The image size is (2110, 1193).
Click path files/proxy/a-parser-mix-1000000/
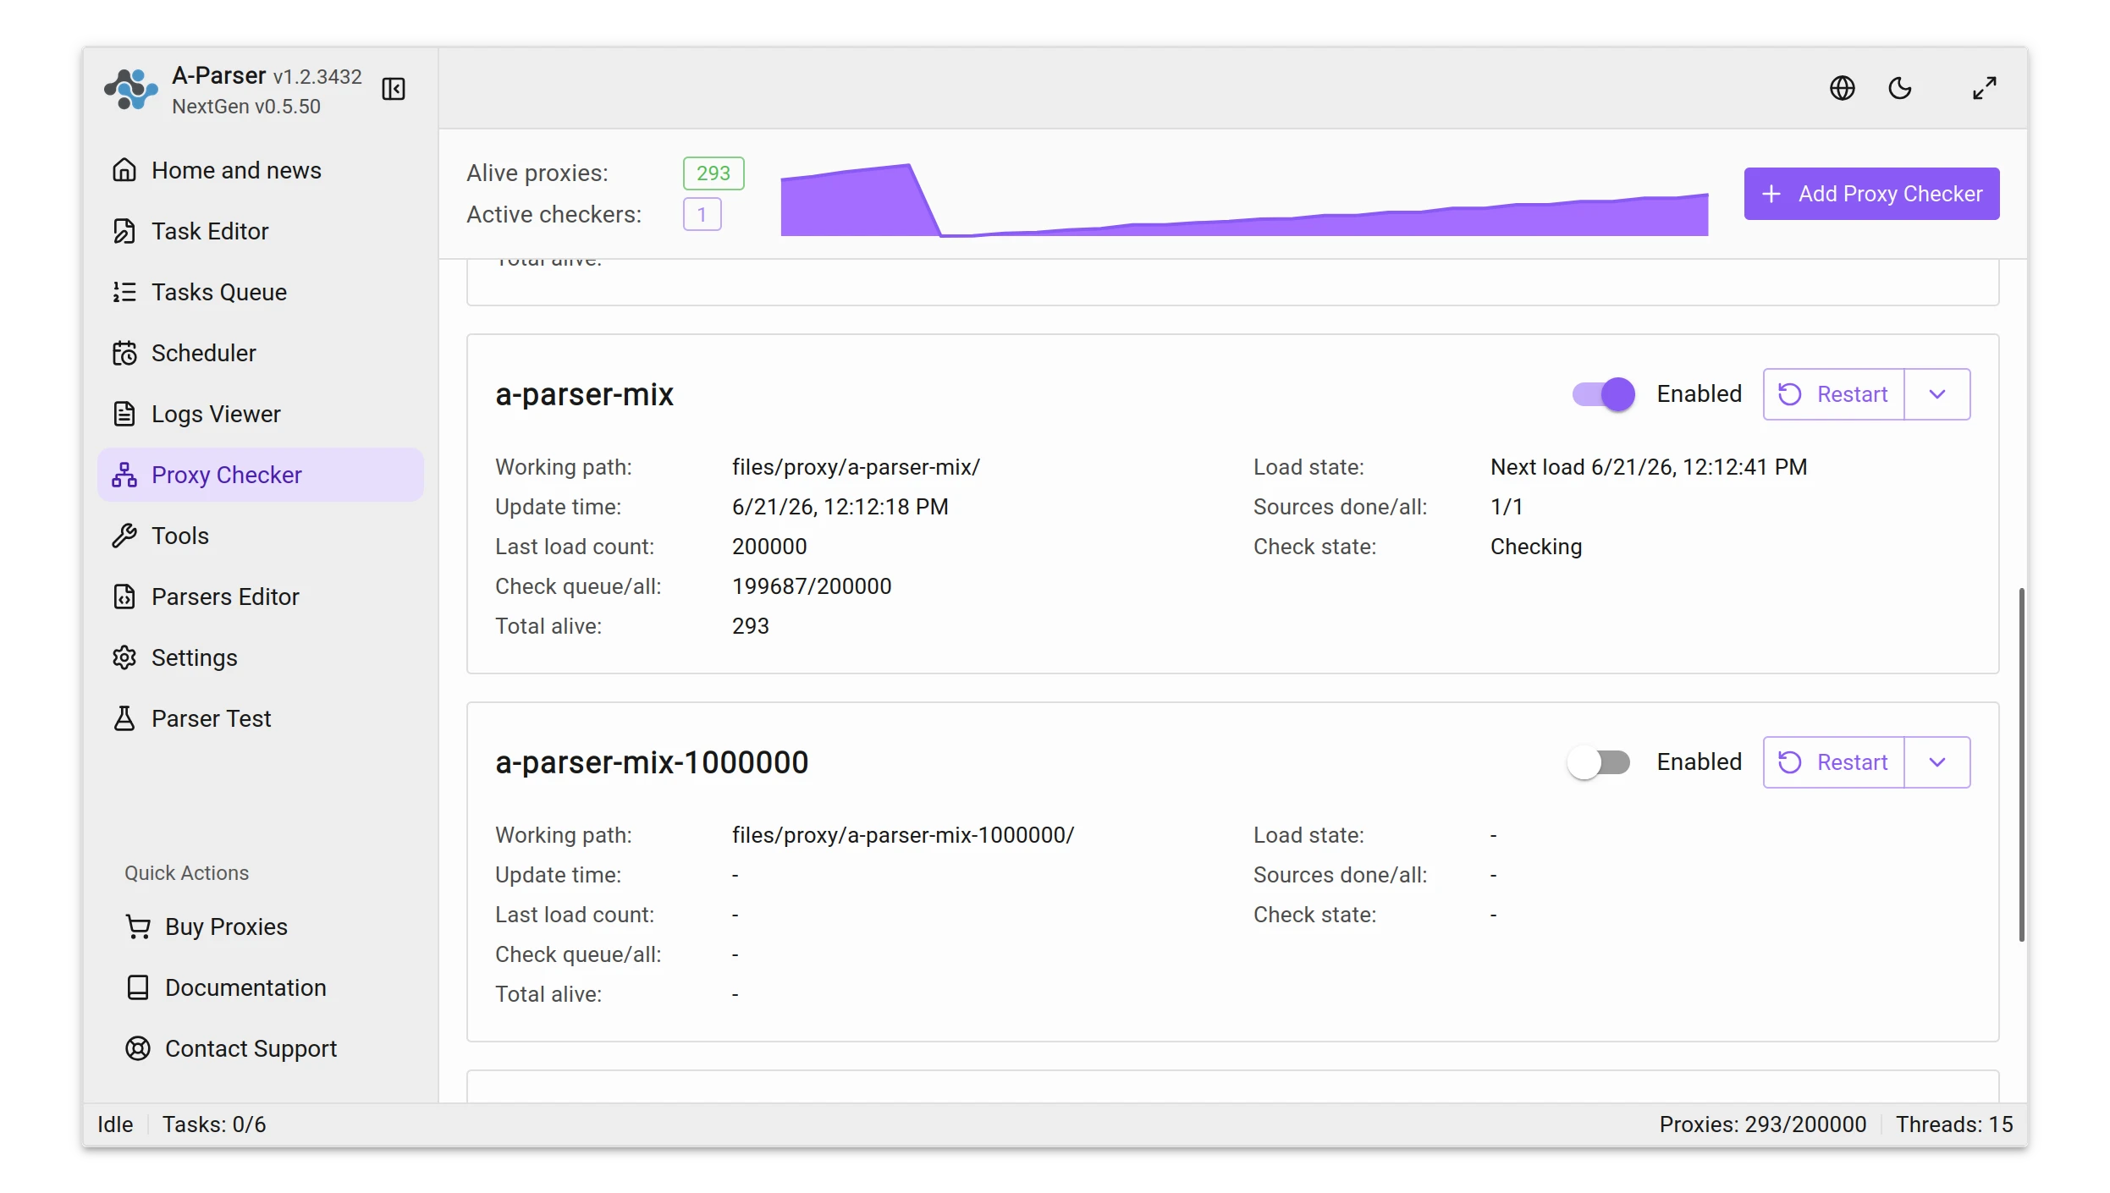pyautogui.click(x=902, y=835)
